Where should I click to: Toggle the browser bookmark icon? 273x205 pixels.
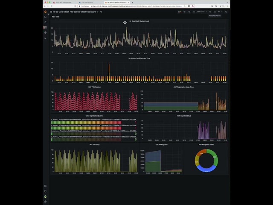[x=75, y=6]
